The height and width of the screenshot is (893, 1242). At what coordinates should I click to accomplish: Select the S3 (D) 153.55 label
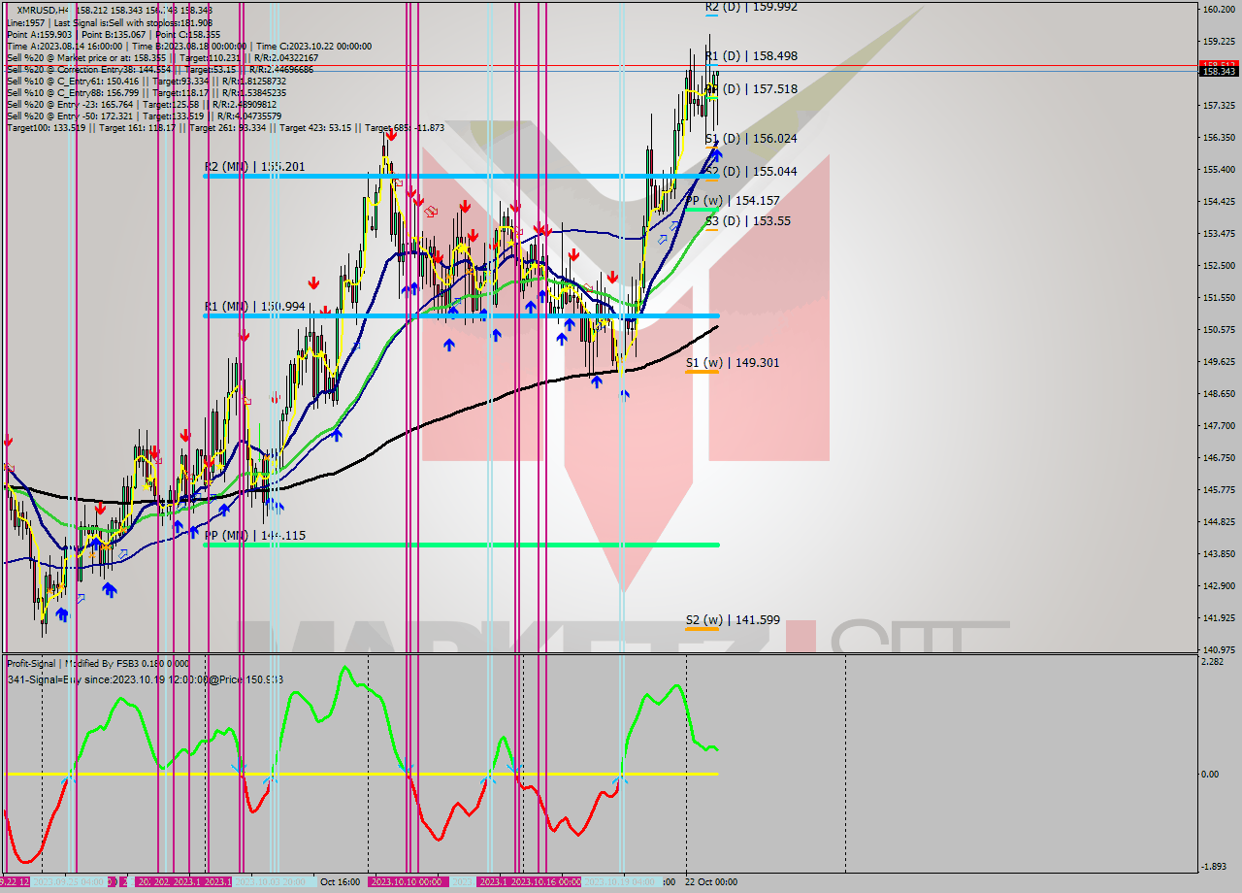pos(747,221)
